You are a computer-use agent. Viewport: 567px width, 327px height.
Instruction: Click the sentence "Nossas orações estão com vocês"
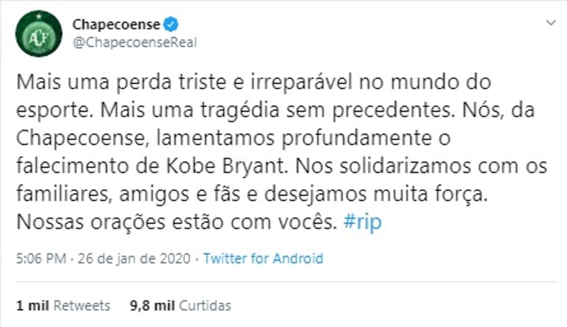(x=173, y=222)
